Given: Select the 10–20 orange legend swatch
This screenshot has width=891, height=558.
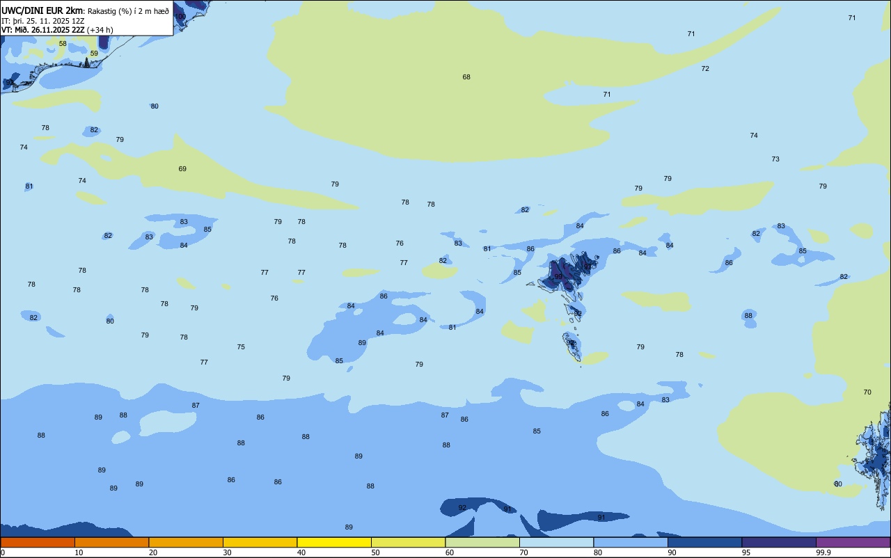Looking at the screenshot, I should coord(111,542).
